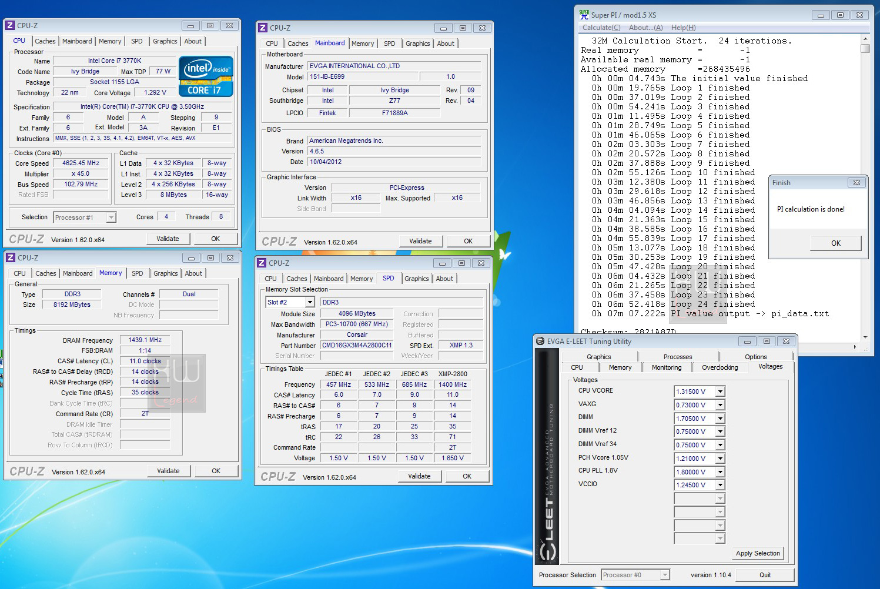
Task: Click the BIOS version 4.6.5 field
Action: 394,152
